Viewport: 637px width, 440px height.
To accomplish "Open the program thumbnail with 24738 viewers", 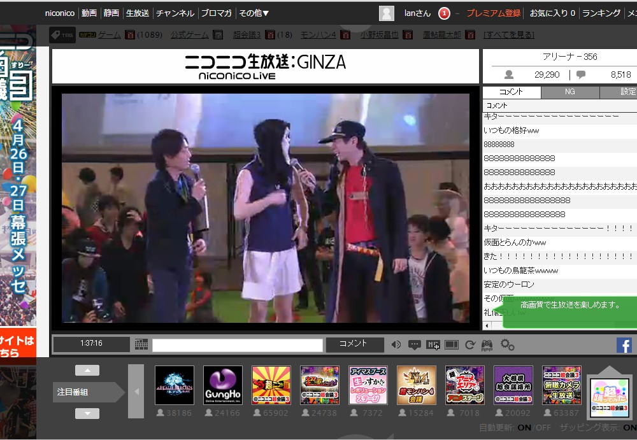I will [320, 385].
